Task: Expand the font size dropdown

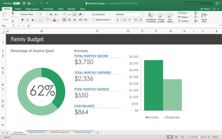Action: tap(46, 14)
